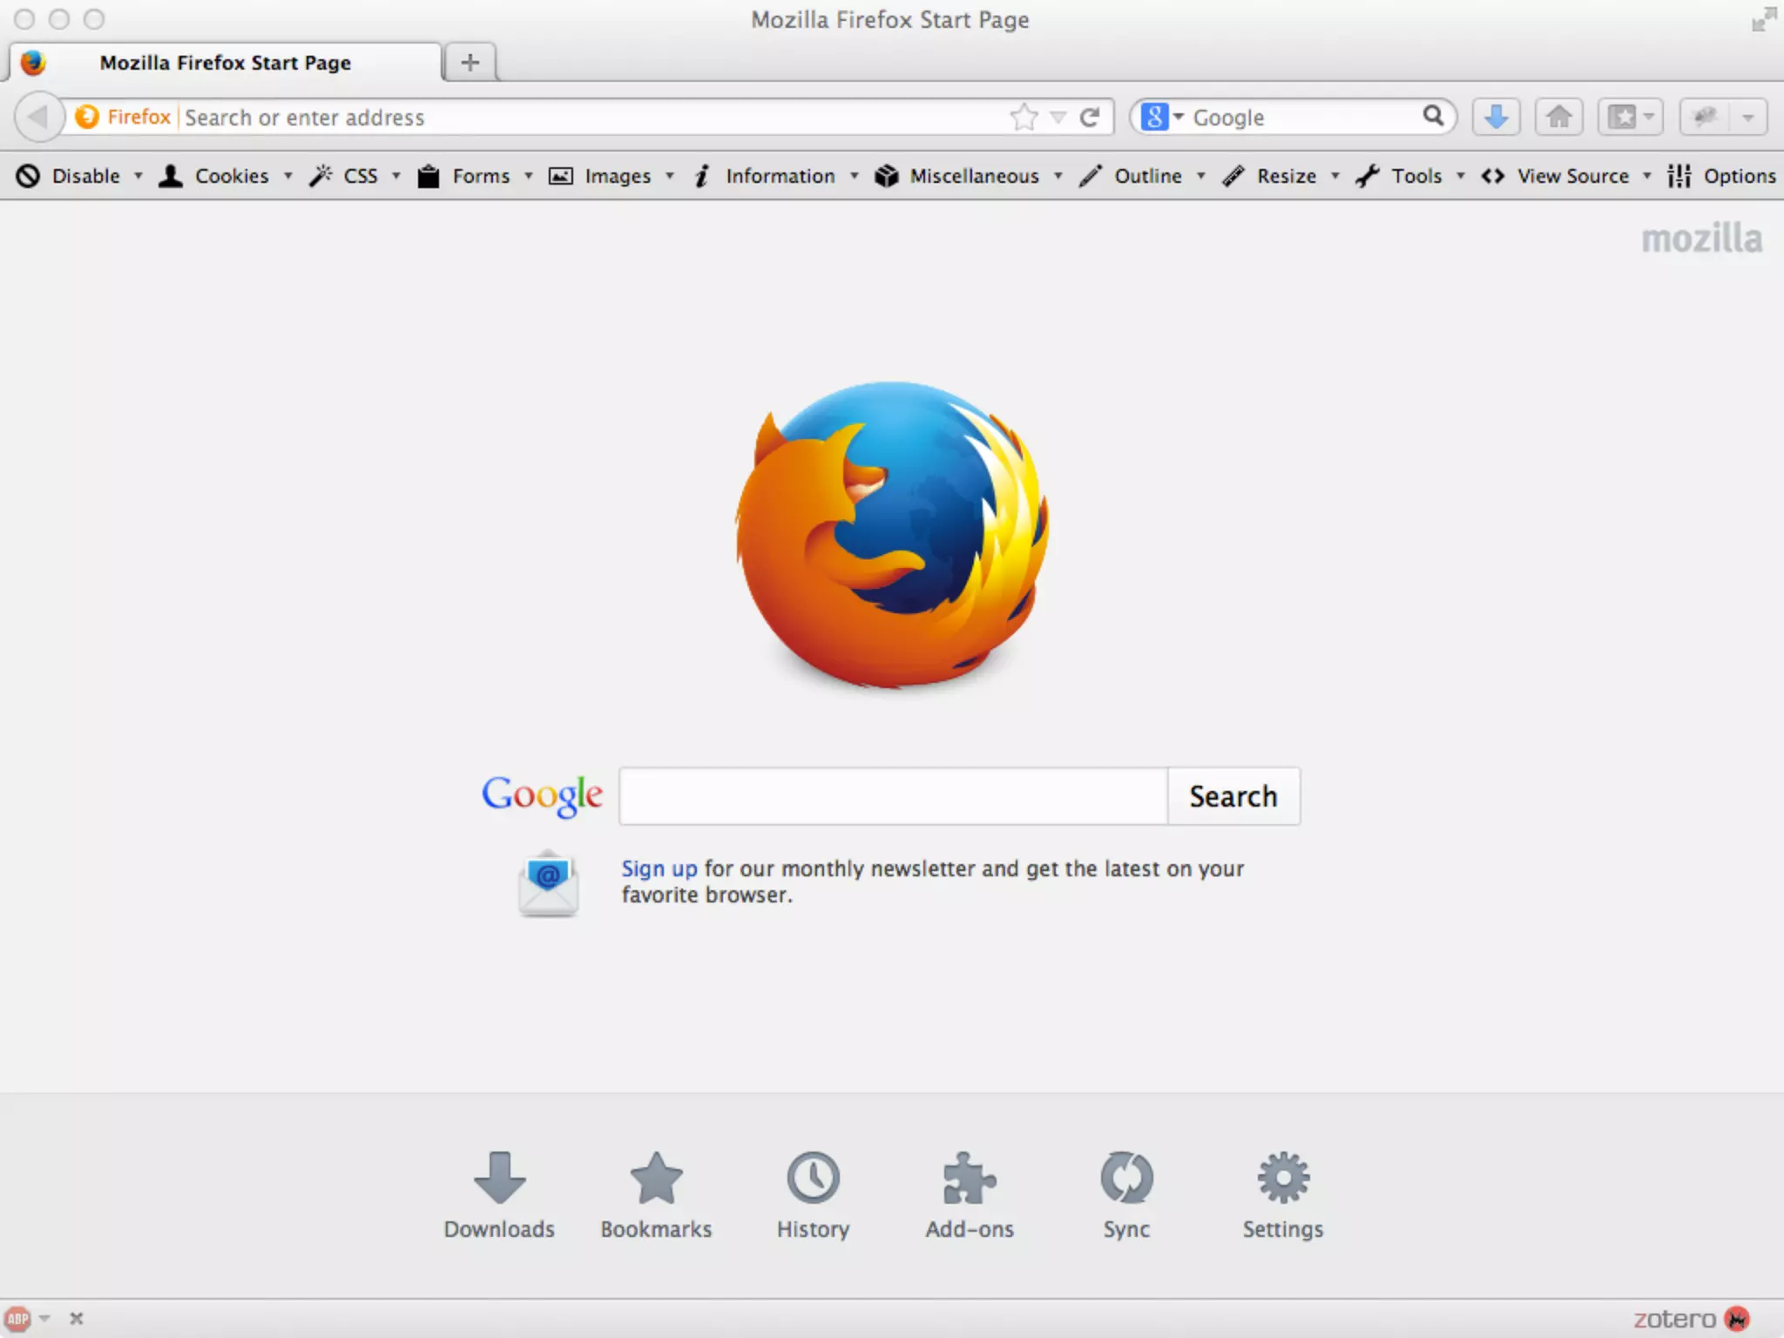Click the Home toolbar icon
The height and width of the screenshot is (1338, 1784).
coord(1558,117)
